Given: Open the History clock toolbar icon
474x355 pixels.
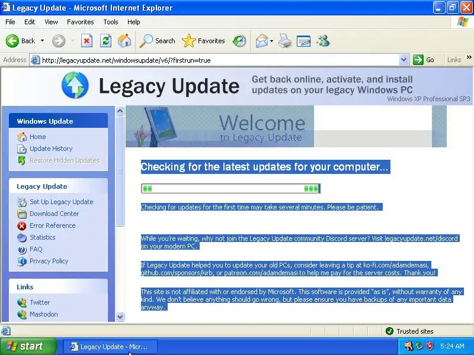Looking at the screenshot, I should (239, 41).
